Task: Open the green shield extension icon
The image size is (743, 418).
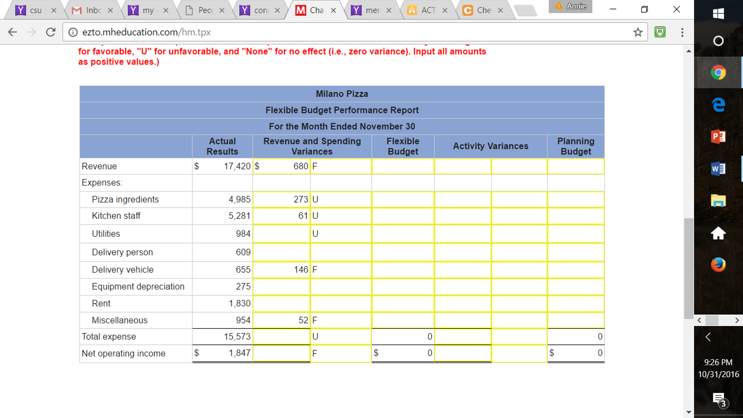Action: pos(660,32)
